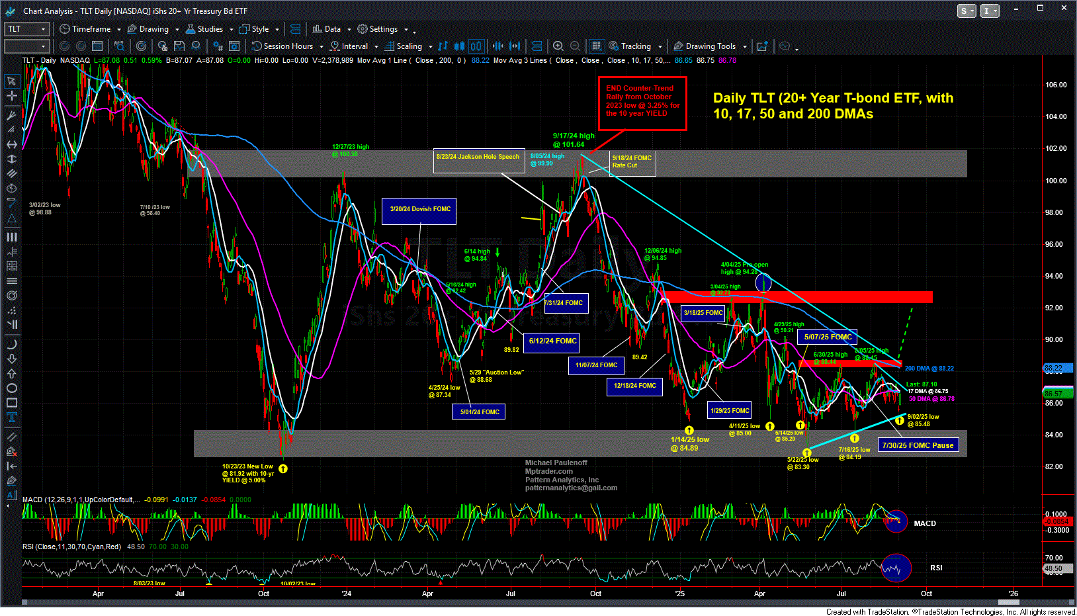The width and height of the screenshot is (1077, 616).
Task: Click the zoom in magnifier icon
Action: tap(558, 46)
